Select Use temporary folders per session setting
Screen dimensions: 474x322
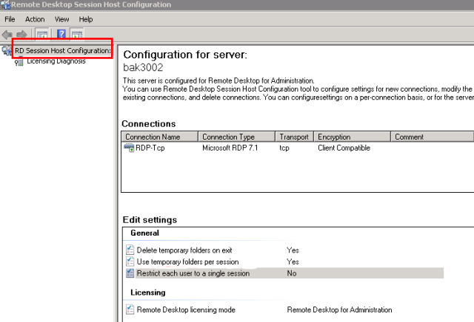187,262
